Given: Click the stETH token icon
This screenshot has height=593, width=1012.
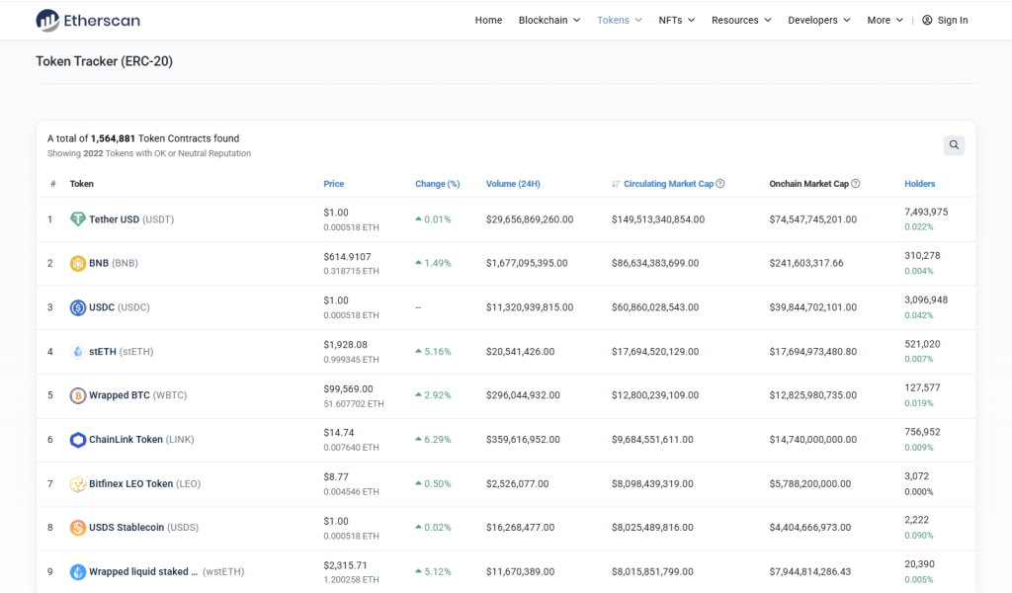Looking at the screenshot, I should [77, 352].
